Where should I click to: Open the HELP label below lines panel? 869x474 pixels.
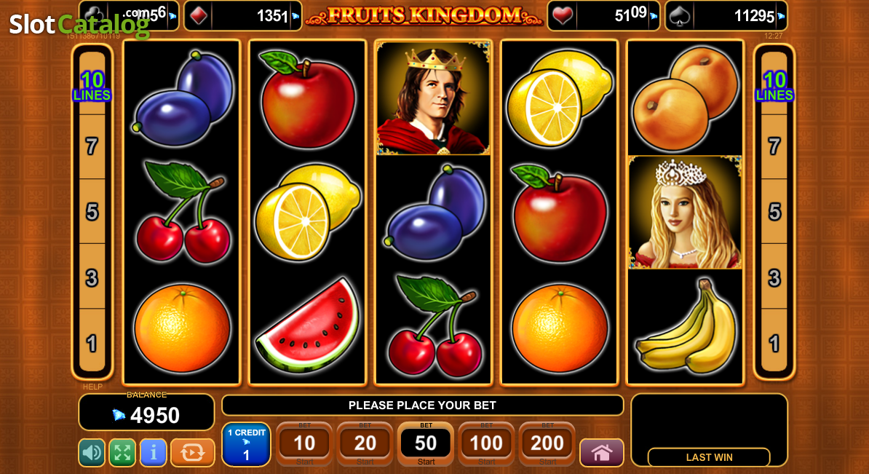tap(92, 387)
